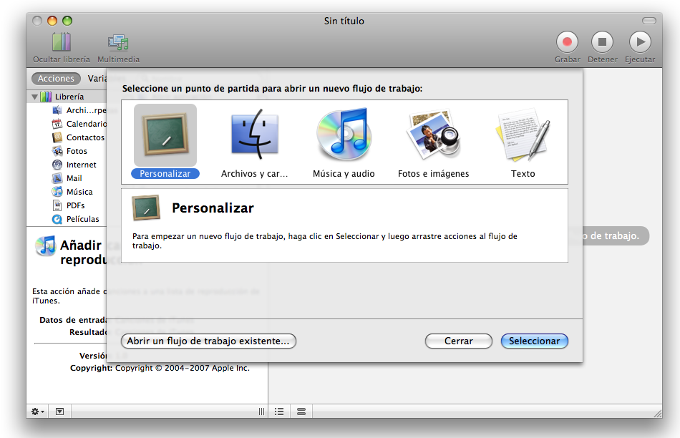
Task: Select the Archivos y carpetas library item
Action: pos(79,110)
